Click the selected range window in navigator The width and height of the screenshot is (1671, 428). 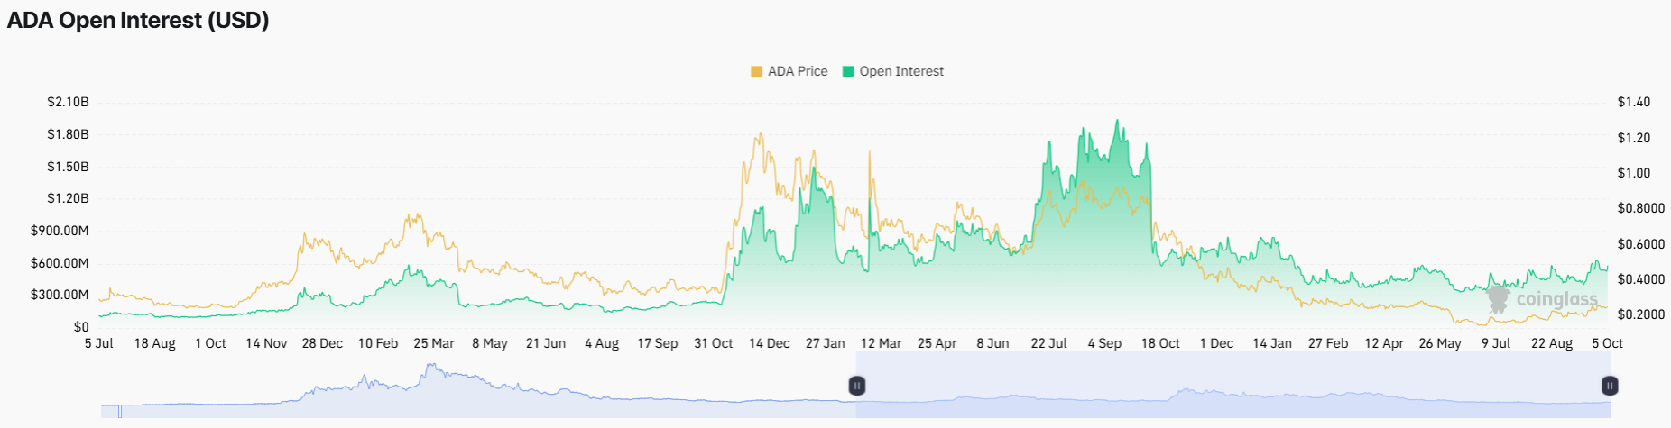[x=1233, y=385]
